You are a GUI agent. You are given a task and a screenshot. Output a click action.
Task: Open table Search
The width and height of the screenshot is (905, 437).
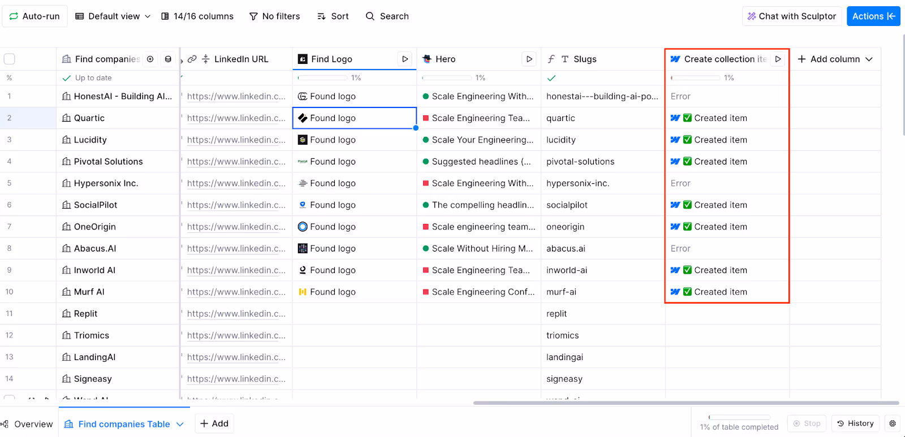(387, 16)
